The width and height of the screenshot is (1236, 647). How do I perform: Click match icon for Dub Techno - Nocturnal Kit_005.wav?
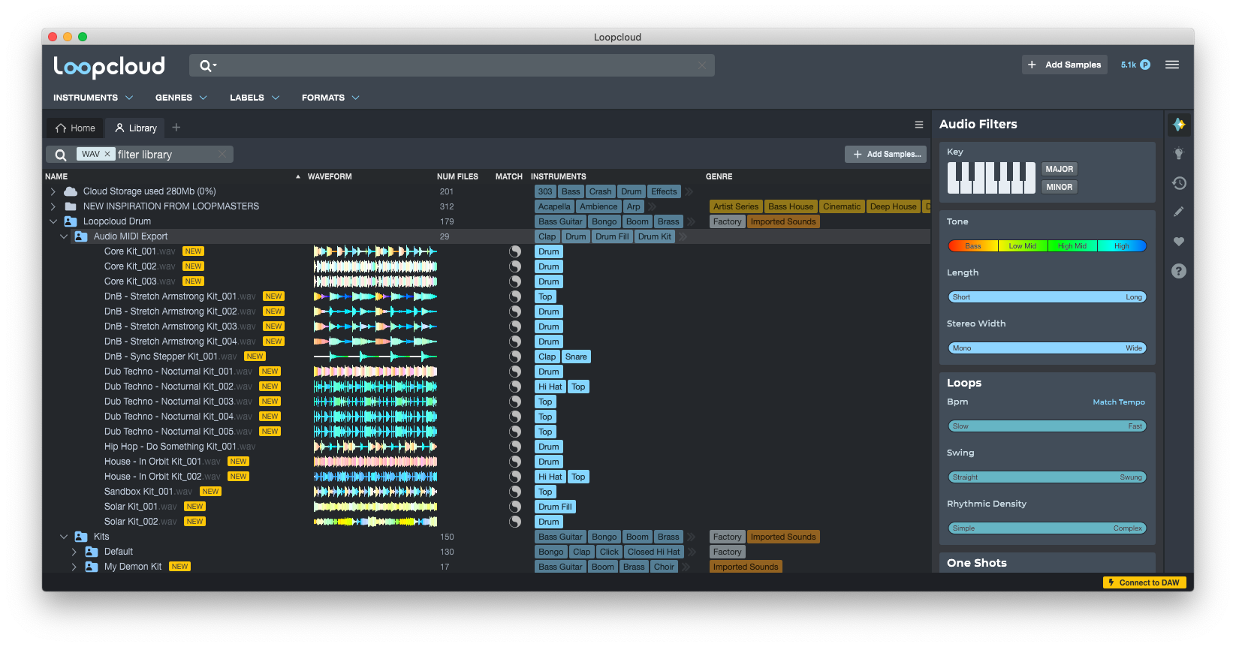point(515,432)
